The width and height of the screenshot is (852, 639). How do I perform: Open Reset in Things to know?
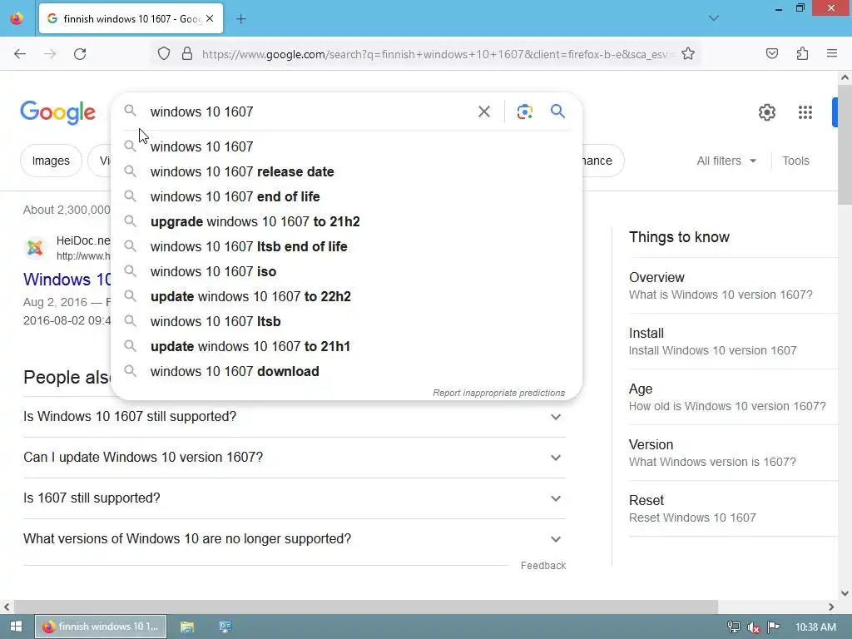[732, 508]
